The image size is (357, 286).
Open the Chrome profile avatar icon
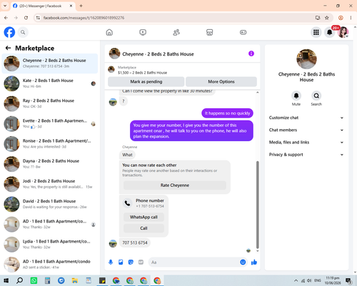point(341,18)
